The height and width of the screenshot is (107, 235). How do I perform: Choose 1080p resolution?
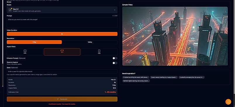[90, 42]
